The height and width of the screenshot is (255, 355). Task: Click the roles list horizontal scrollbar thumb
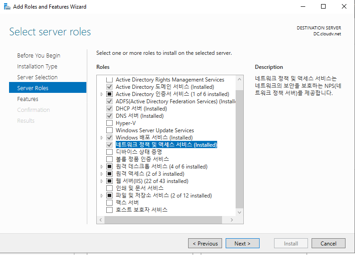tap(163, 220)
